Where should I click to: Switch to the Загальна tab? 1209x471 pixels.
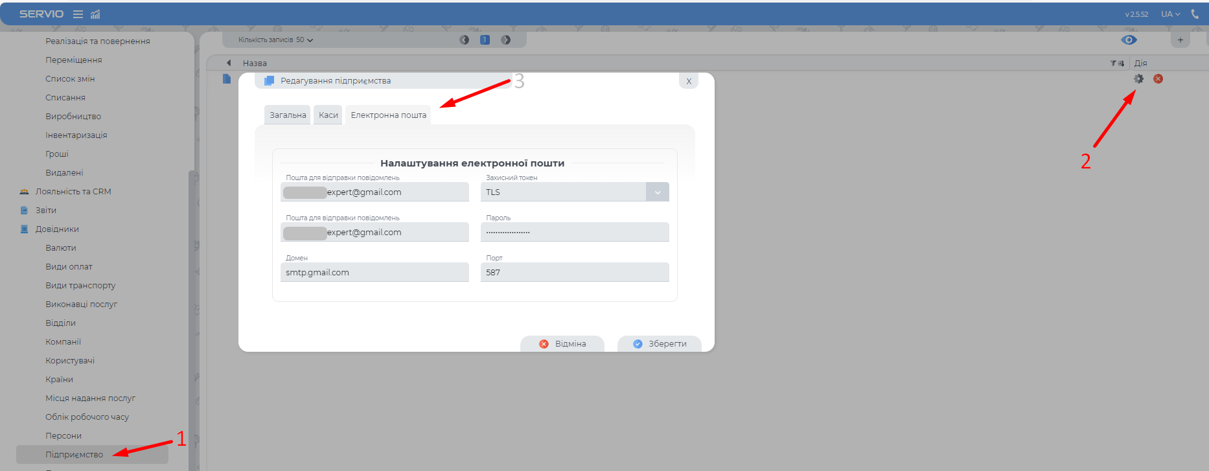(288, 115)
